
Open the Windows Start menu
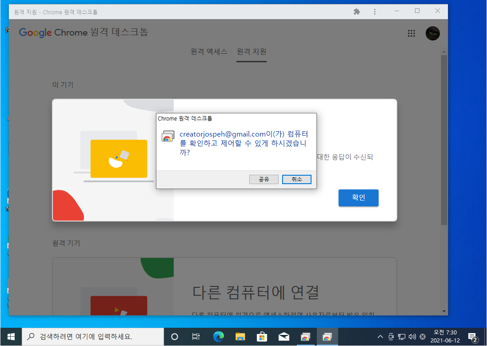11,337
